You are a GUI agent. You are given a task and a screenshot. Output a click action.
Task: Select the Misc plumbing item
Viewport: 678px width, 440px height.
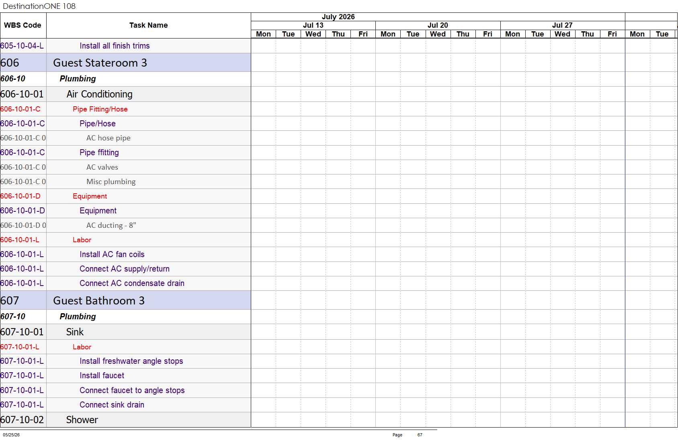111,182
